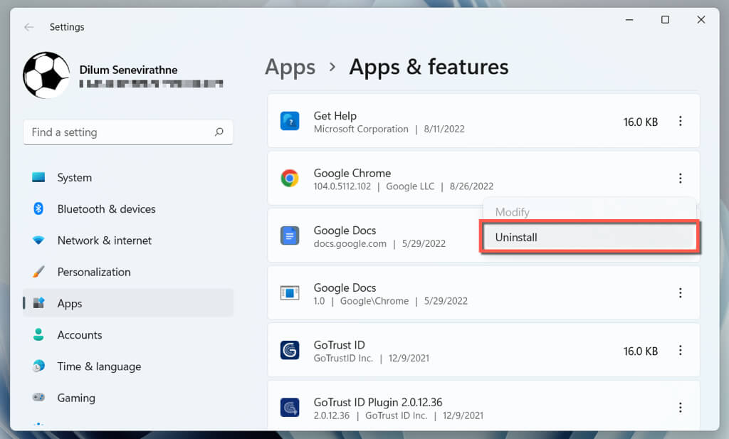Click the Find a setting search box
The image size is (729, 439).
point(128,132)
